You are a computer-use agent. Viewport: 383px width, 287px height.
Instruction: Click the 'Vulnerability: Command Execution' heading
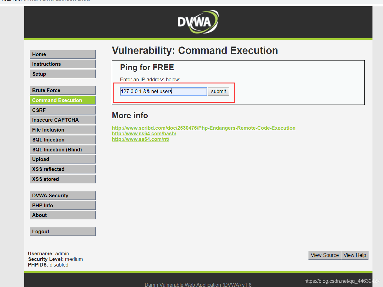(195, 51)
